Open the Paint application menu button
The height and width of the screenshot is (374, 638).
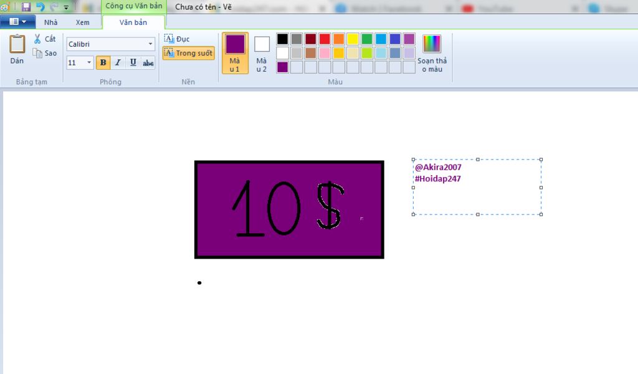[17, 22]
